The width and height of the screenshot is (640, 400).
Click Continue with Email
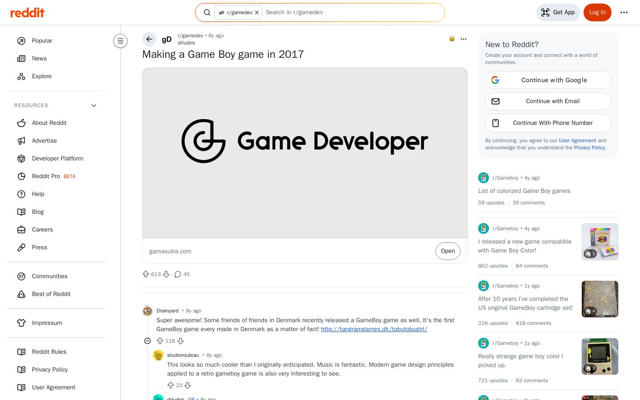pyautogui.click(x=548, y=101)
